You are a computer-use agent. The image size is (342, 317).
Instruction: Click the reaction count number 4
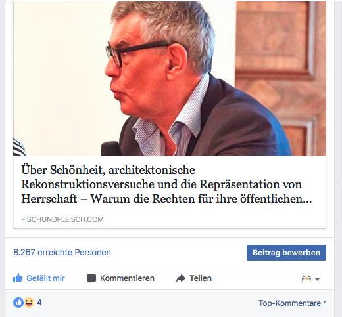pos(39,303)
